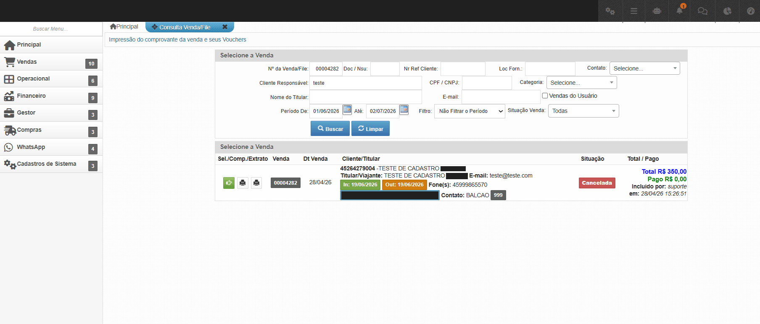Open the Situação Venda dropdown
The height and width of the screenshot is (324, 760).
[x=583, y=111]
